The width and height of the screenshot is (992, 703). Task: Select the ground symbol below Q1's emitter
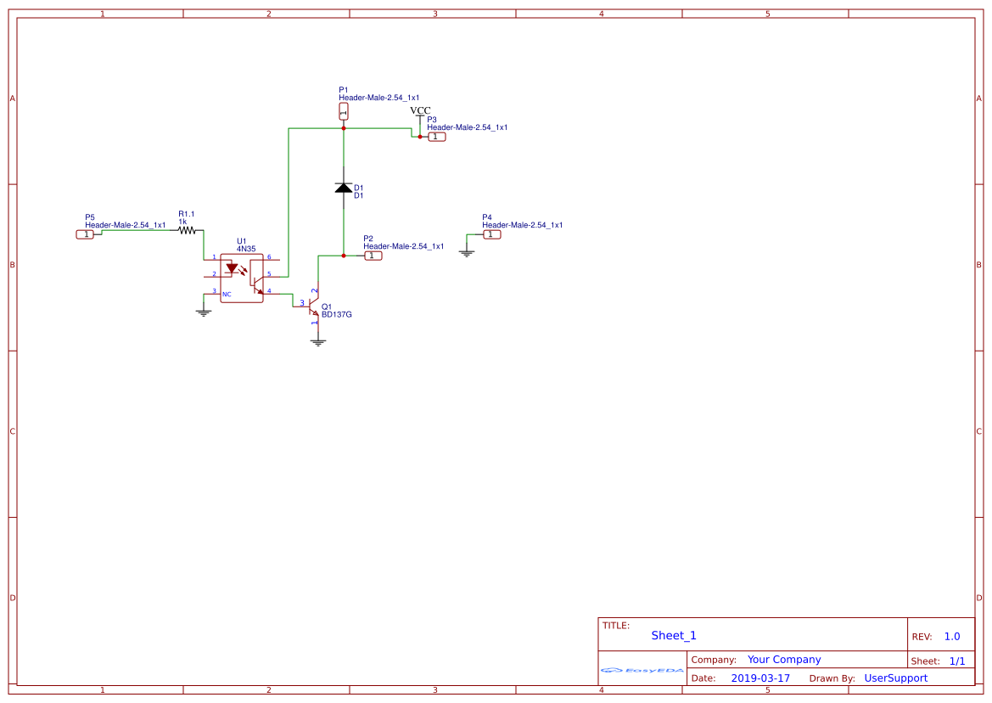coord(318,343)
